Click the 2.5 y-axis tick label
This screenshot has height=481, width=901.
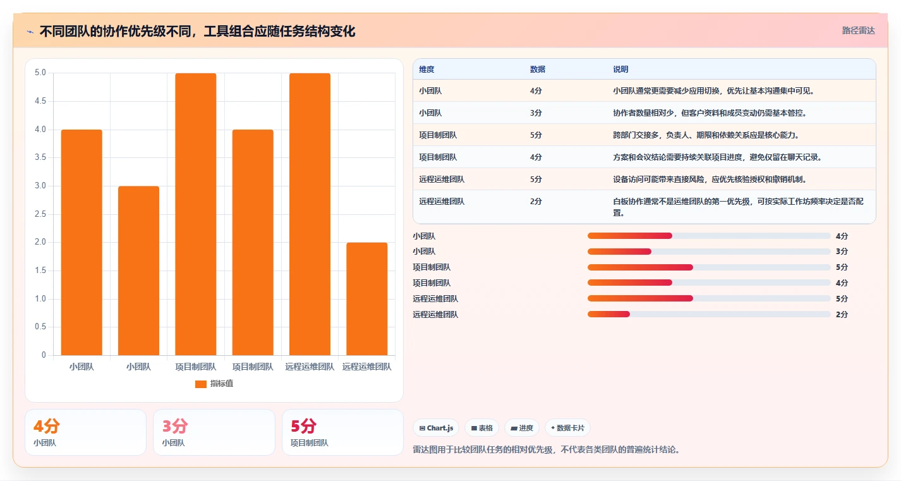pyautogui.click(x=40, y=214)
